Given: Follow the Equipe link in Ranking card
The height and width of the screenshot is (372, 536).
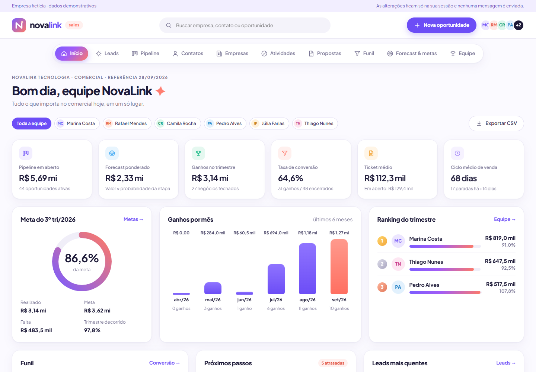Looking at the screenshot, I should click(505, 219).
